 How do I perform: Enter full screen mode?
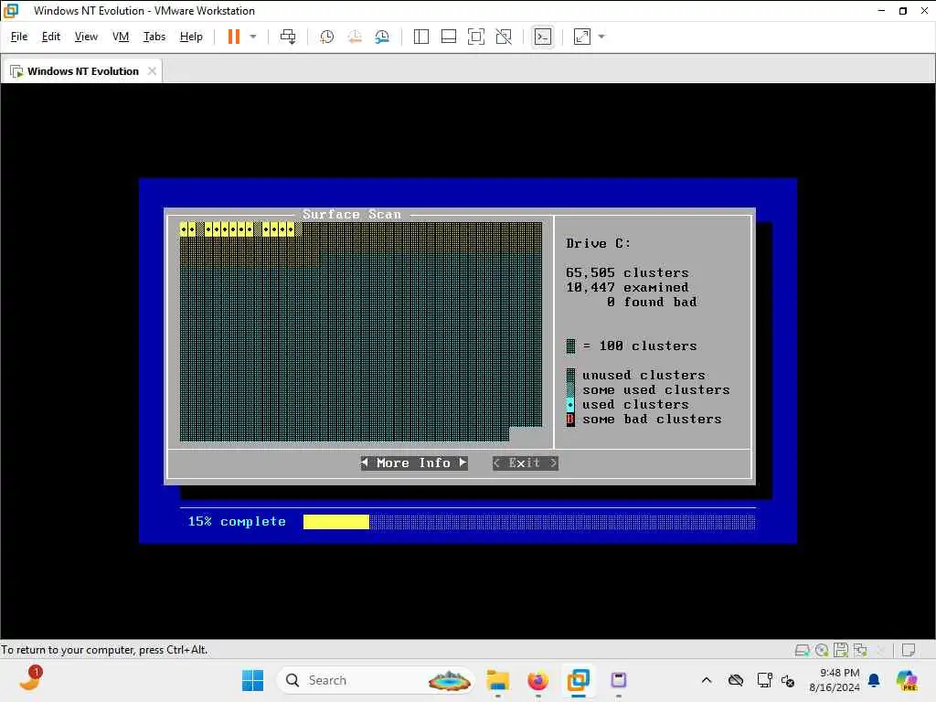pos(475,37)
